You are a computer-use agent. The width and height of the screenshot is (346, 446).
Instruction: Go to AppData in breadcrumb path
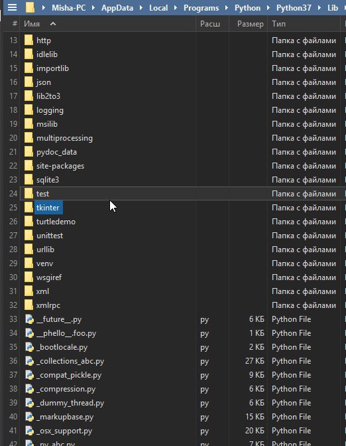point(117,8)
